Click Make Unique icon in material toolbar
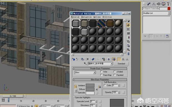 click(x=98, y=59)
